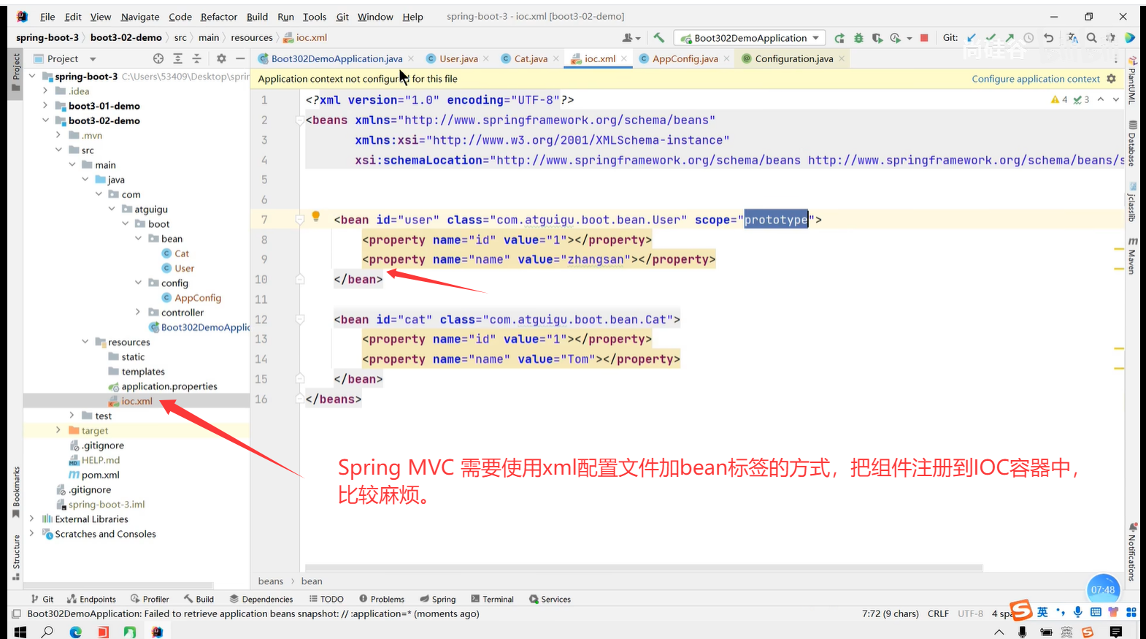Select opened file locate target icon

158,58
